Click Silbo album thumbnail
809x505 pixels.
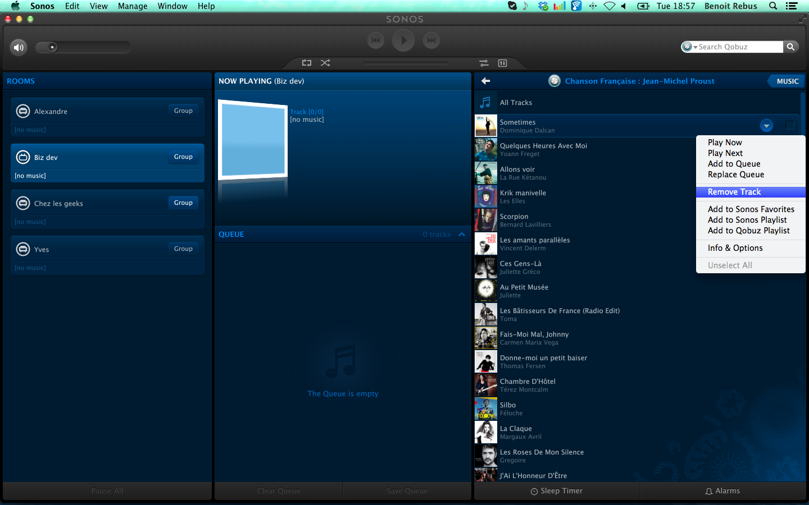[x=486, y=408]
